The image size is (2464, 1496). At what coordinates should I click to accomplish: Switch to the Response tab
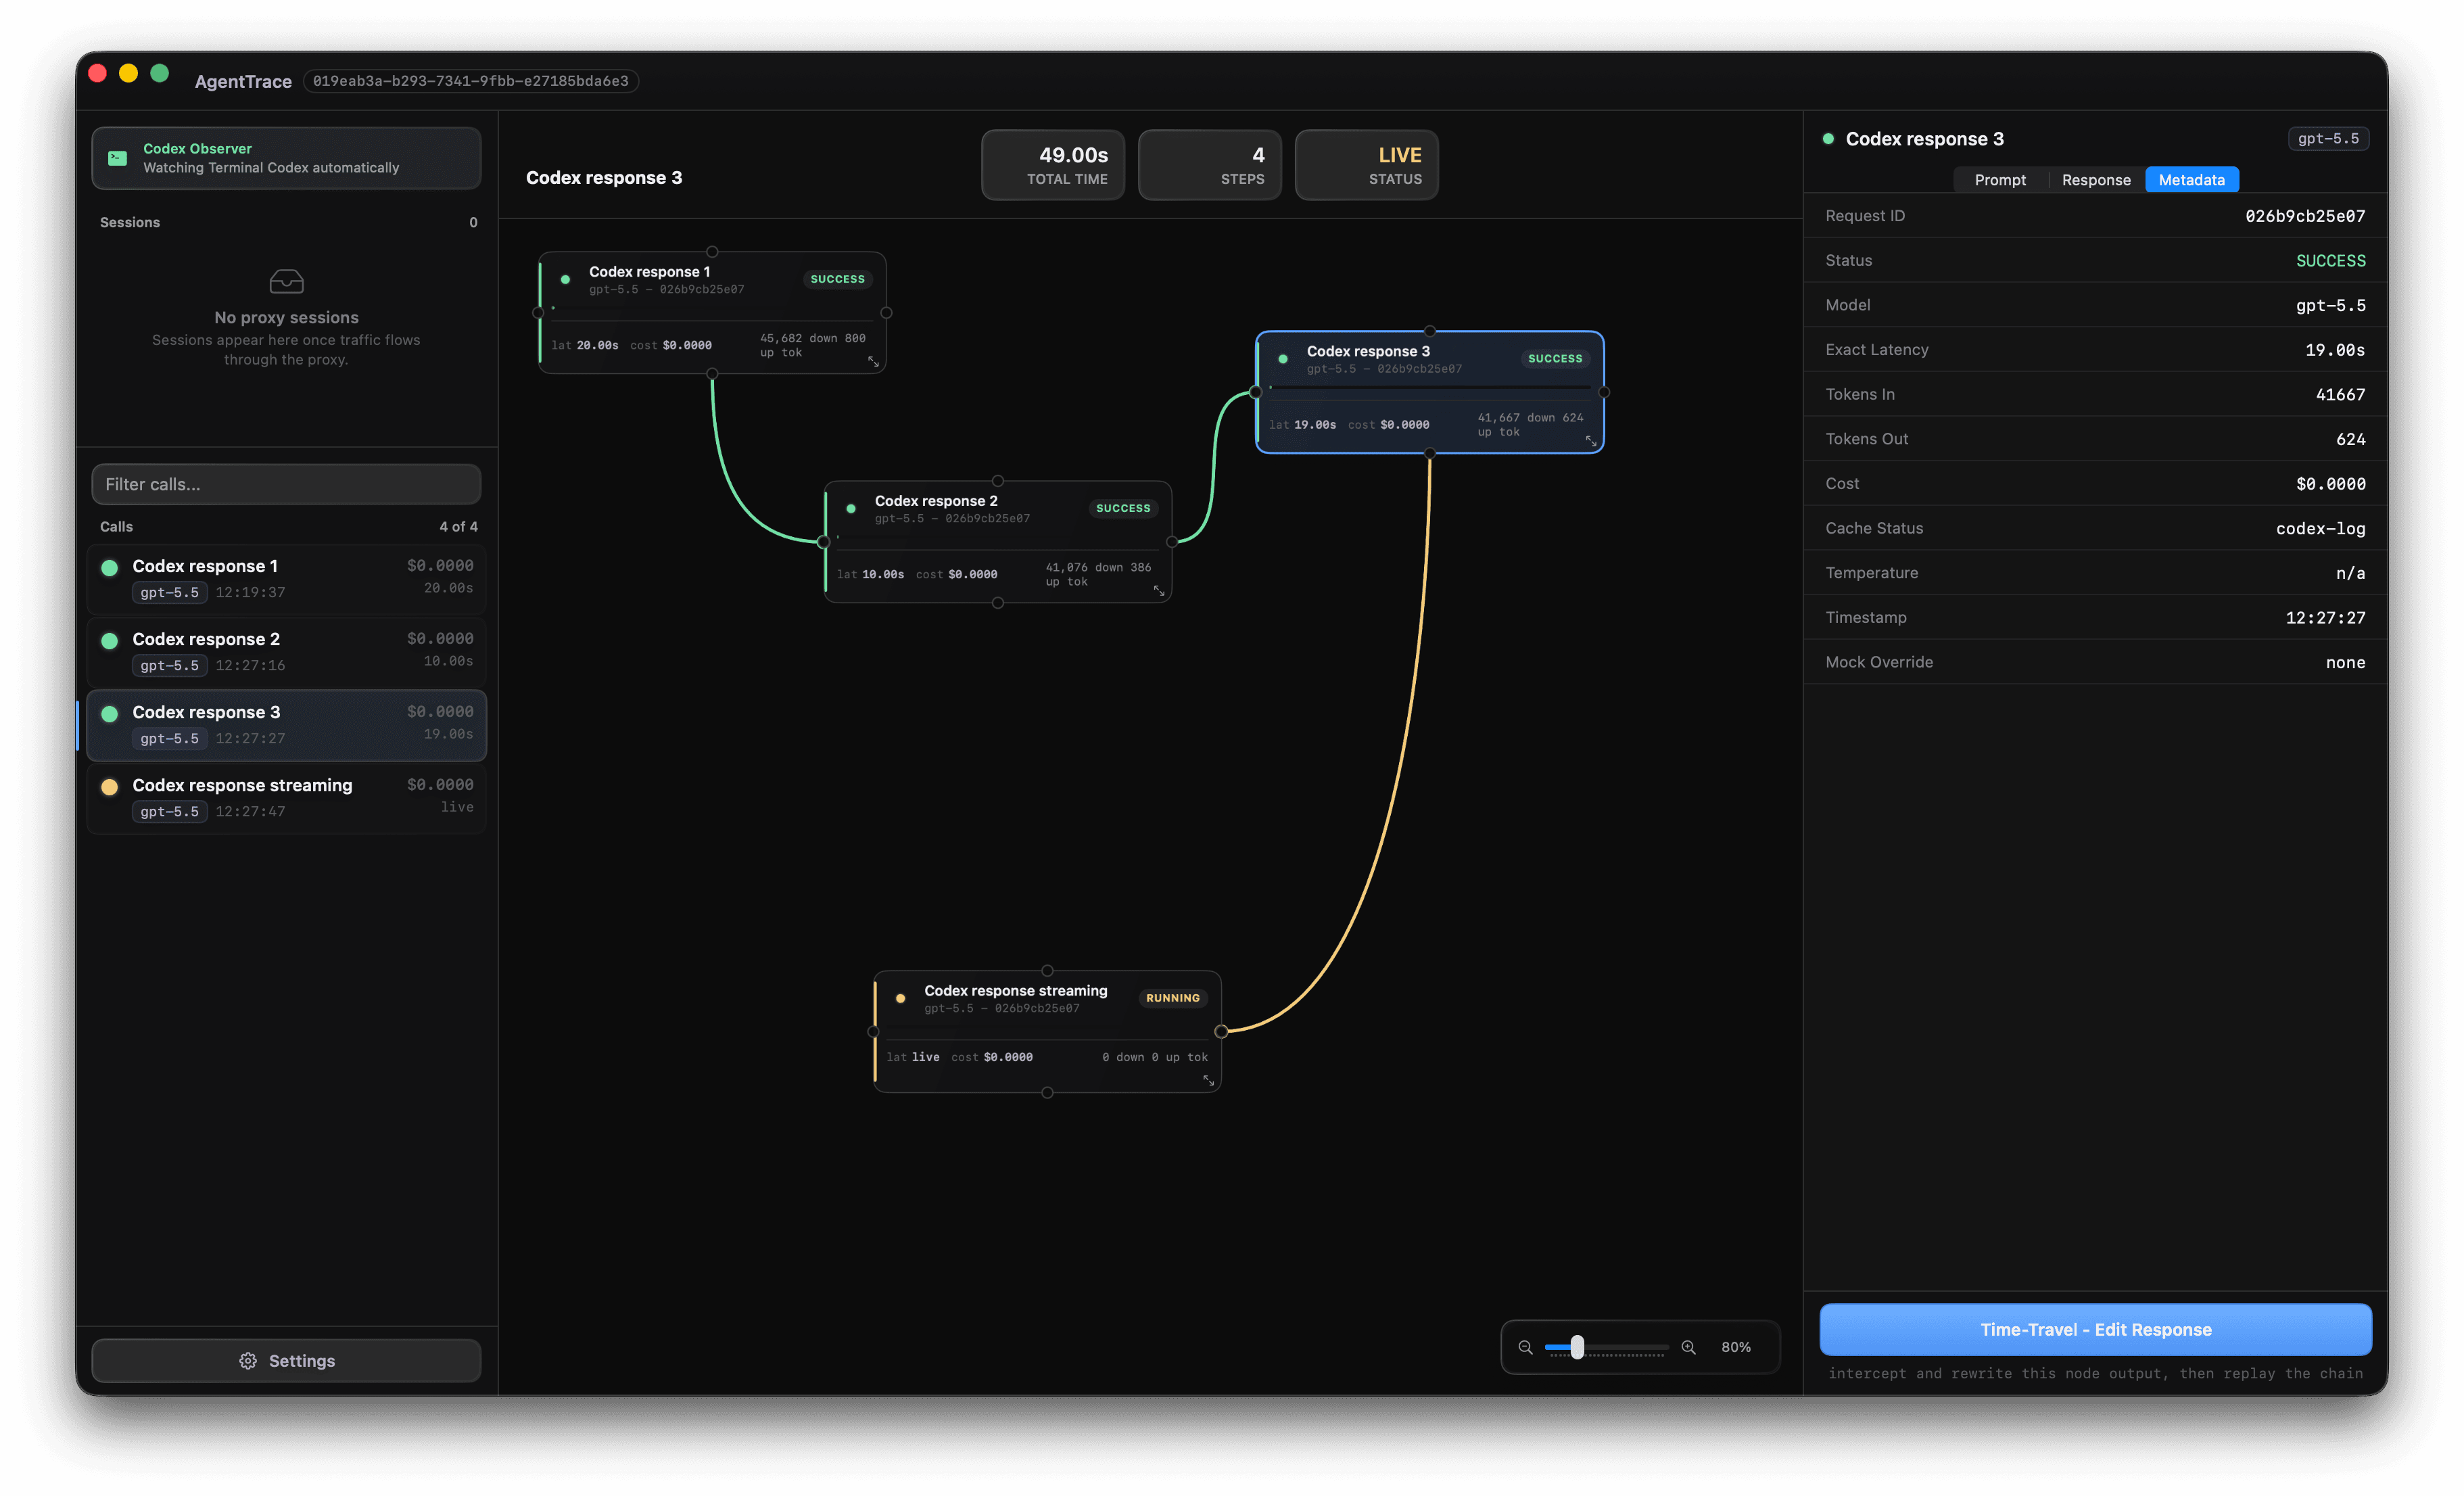coord(2096,180)
